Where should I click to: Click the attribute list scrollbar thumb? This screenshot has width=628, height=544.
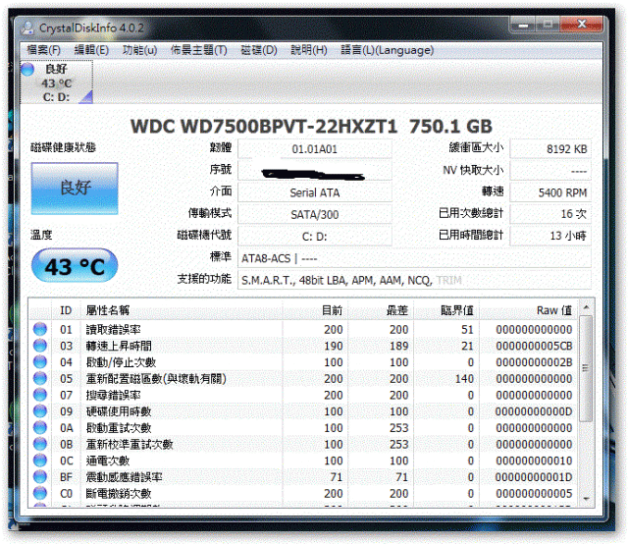click(x=586, y=368)
